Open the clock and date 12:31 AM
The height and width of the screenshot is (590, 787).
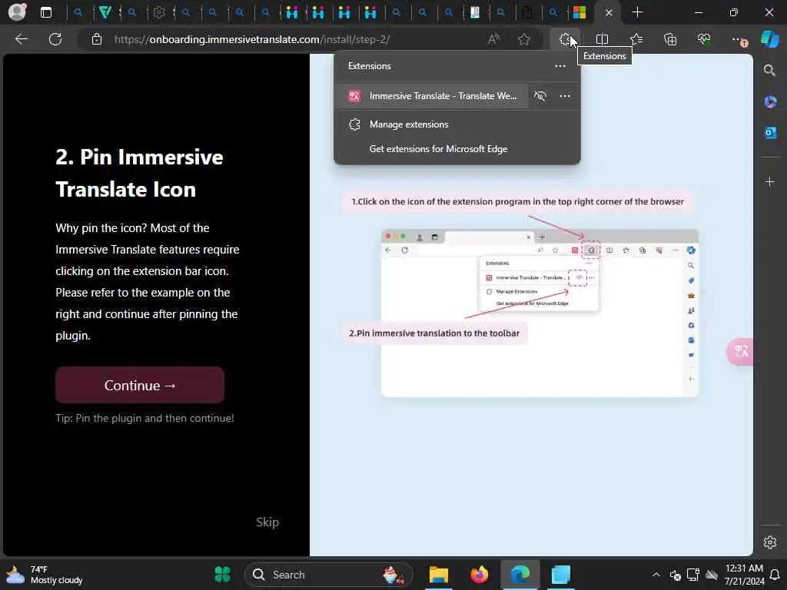(x=744, y=575)
